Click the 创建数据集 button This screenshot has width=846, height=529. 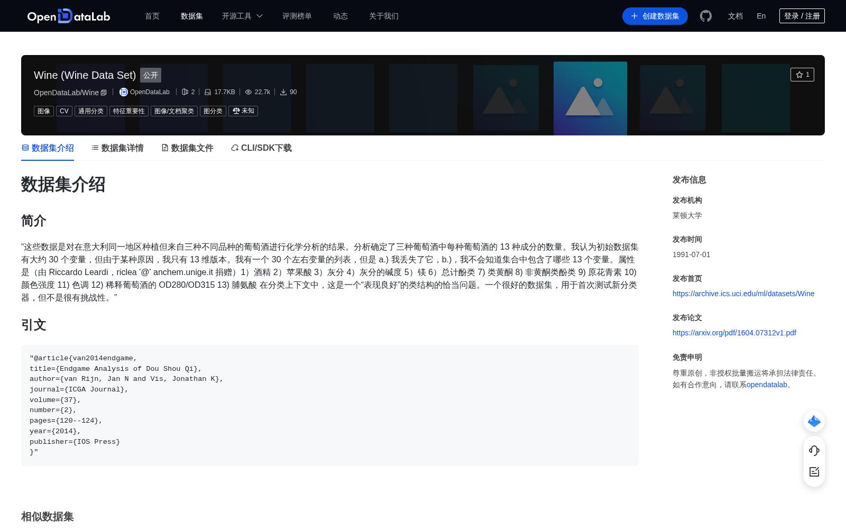click(655, 16)
